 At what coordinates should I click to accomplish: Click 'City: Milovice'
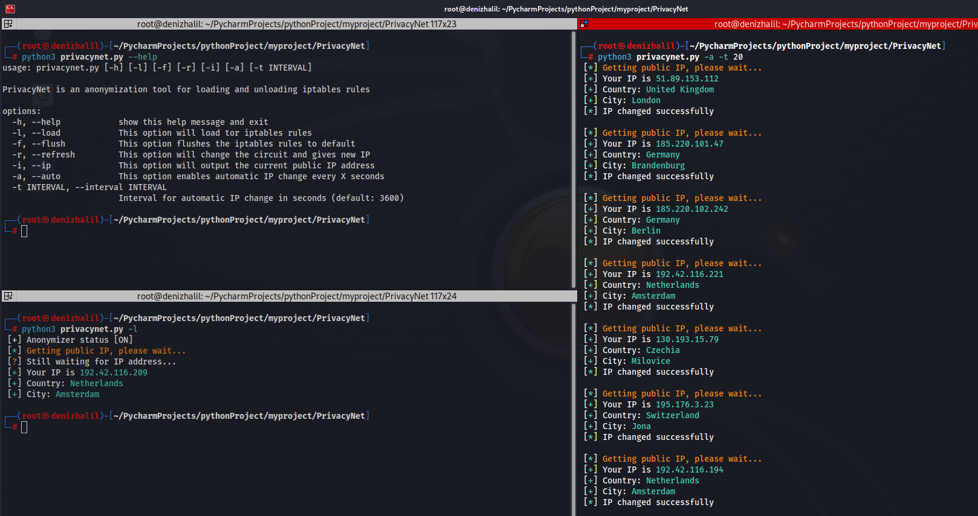coord(636,361)
